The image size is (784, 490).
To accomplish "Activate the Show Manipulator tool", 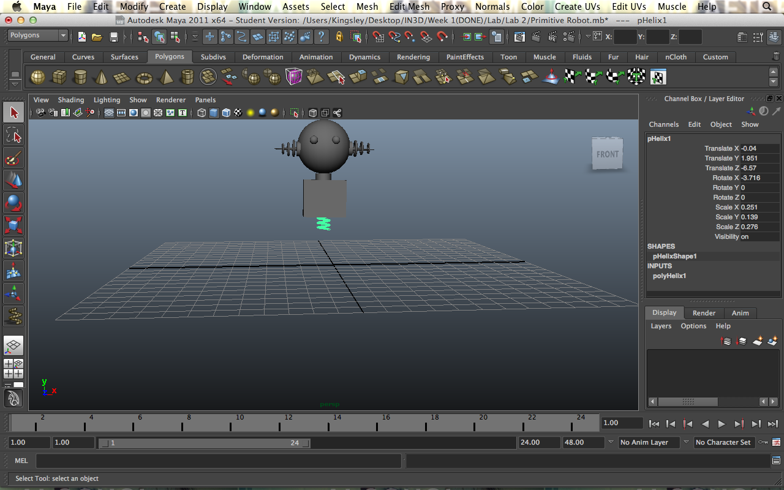I will tap(14, 293).
